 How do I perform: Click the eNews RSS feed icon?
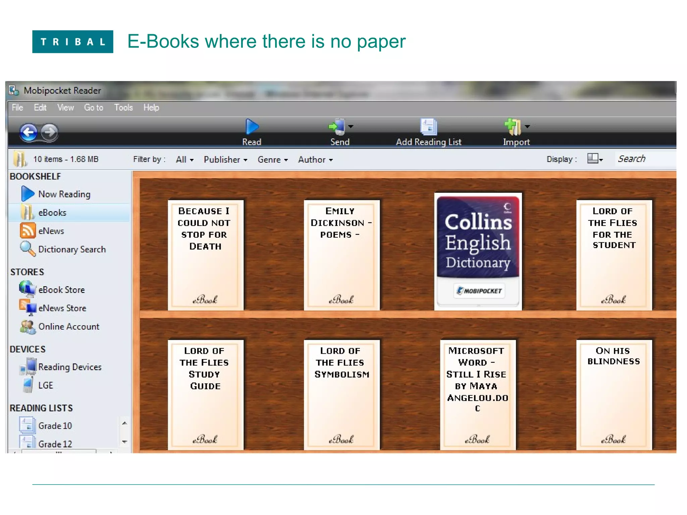(28, 231)
